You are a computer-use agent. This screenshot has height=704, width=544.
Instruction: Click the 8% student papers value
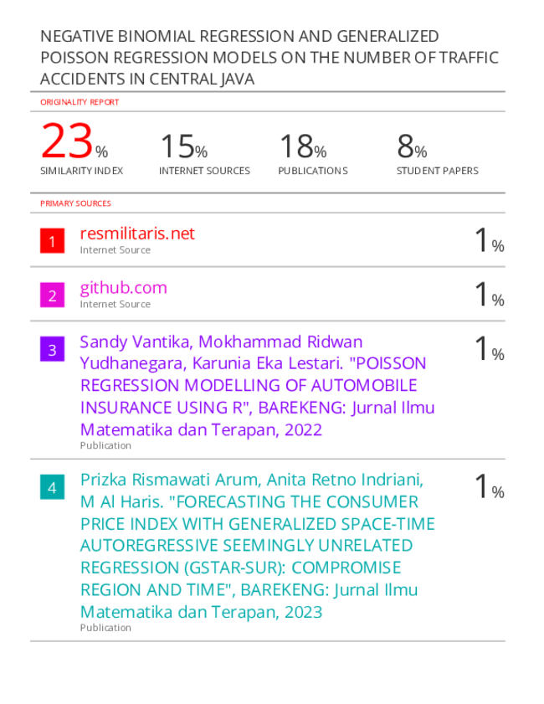click(x=412, y=146)
